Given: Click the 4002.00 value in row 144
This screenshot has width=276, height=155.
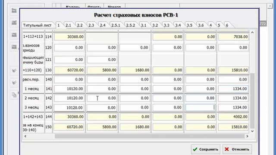Looking at the screenshot, I should 233,117.
